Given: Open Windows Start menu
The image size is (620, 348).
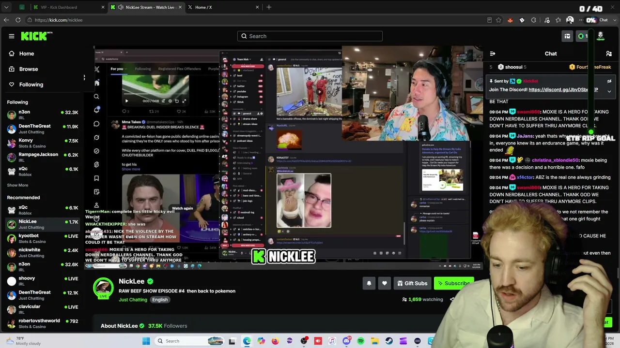Looking at the screenshot, I should click(146, 341).
